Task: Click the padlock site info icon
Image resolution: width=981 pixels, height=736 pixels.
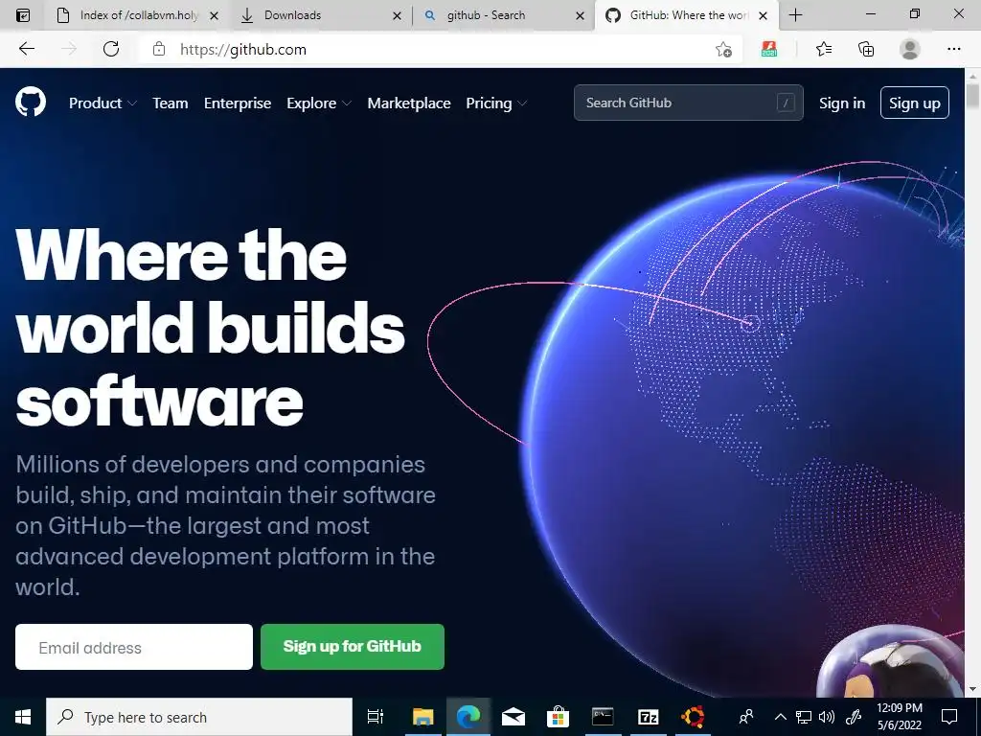Action: [x=159, y=49]
